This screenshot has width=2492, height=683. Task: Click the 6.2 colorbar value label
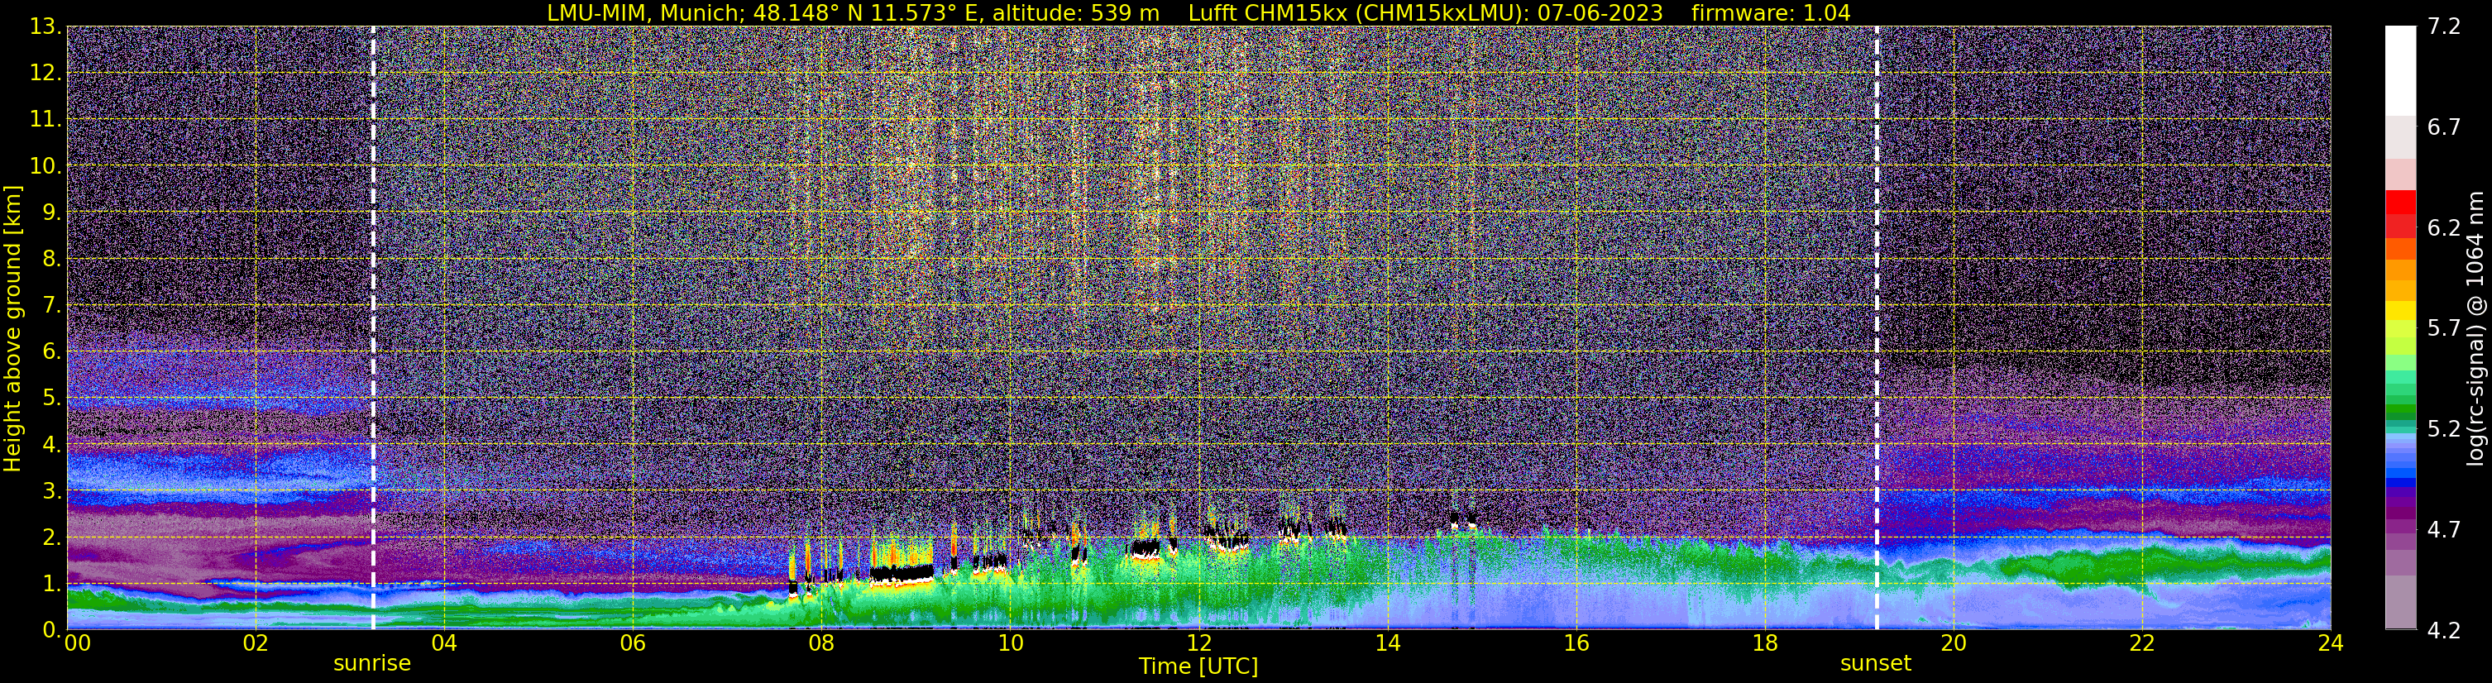pos(2444,228)
